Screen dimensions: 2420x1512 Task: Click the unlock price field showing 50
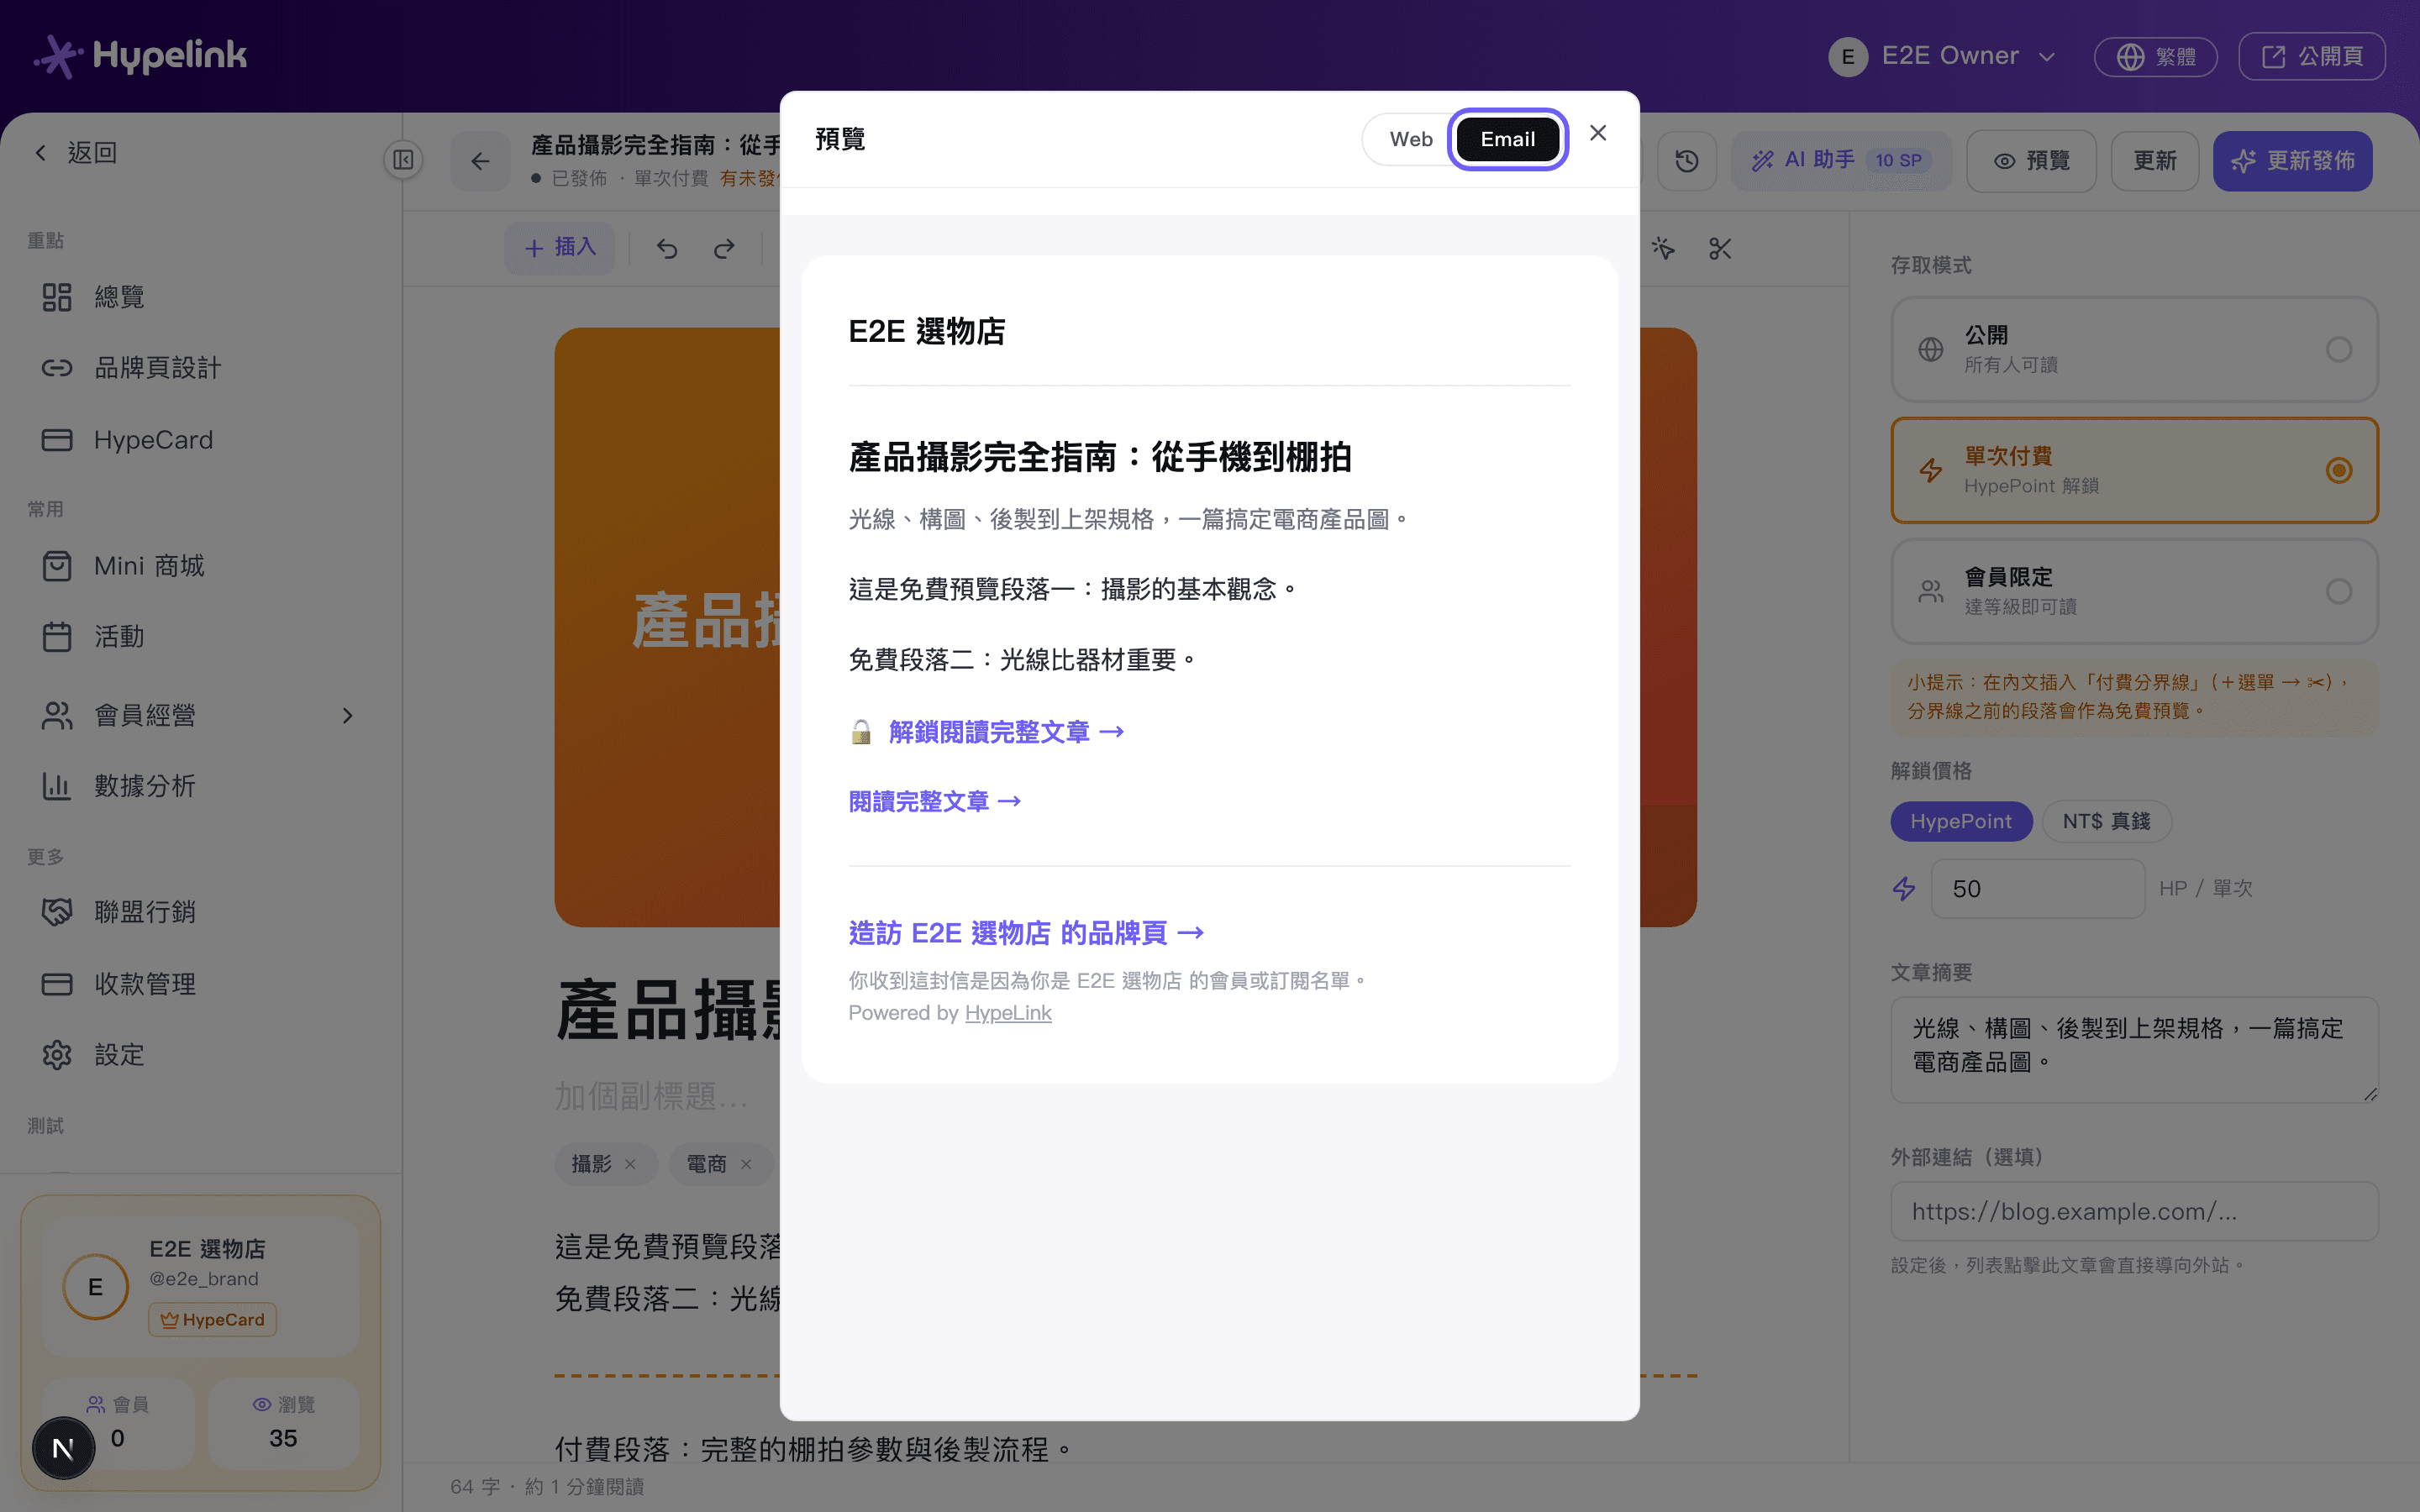2037,889
